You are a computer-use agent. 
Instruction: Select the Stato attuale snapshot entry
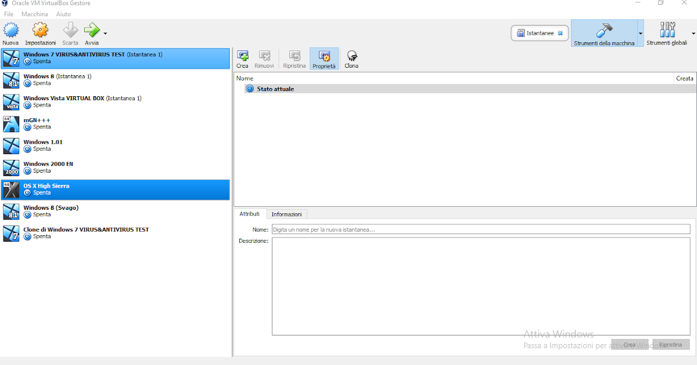click(276, 88)
